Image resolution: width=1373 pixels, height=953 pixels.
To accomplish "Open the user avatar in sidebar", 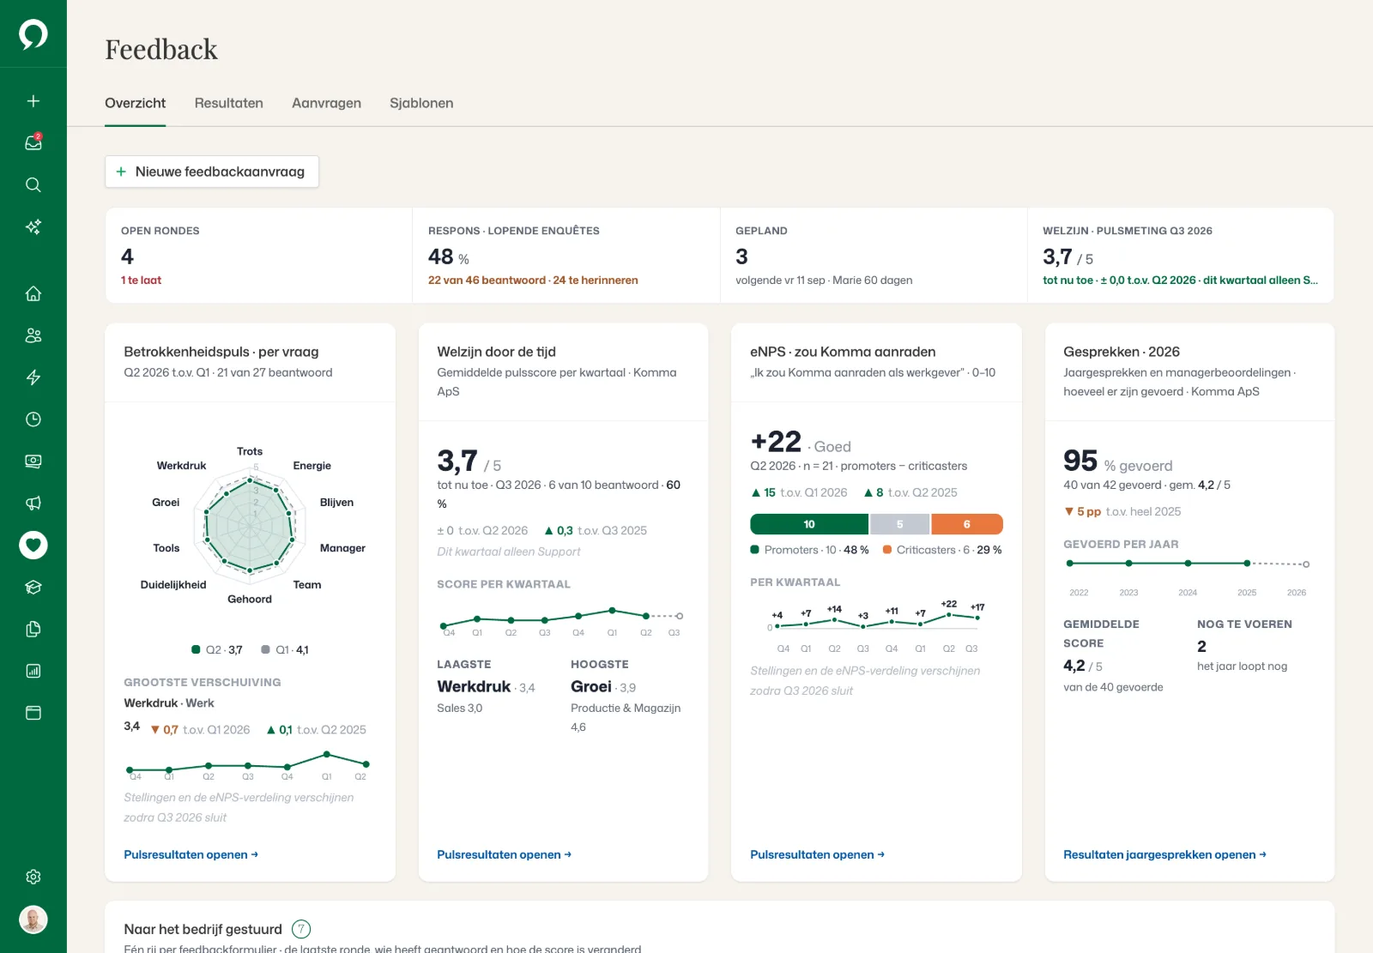I will [x=33, y=920].
